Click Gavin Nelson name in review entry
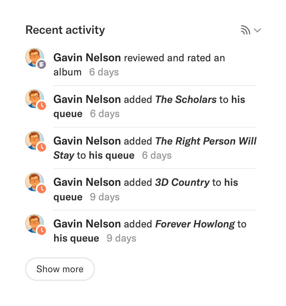286x306 pixels. tap(87, 58)
